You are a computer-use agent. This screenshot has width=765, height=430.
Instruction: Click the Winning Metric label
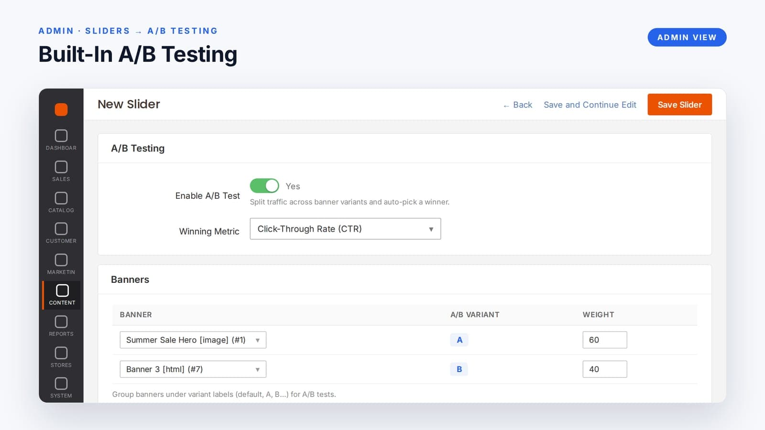(x=209, y=231)
